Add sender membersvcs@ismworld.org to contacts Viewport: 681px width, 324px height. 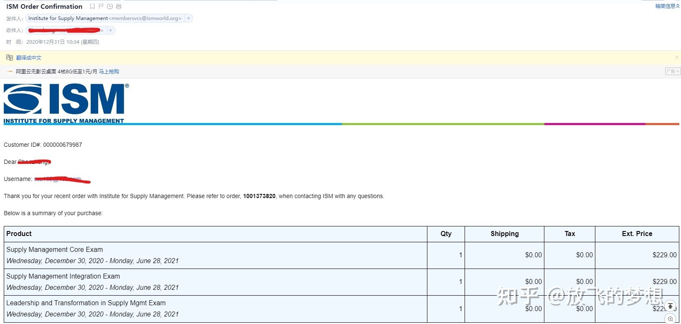188,18
